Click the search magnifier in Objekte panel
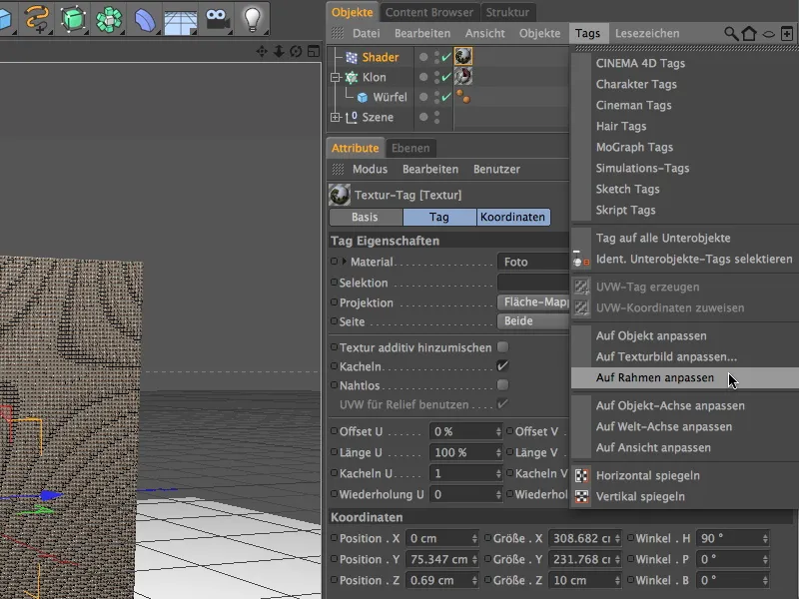Viewport: 799px width, 599px height. tap(731, 34)
